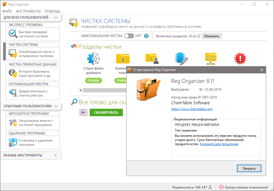Click the 'Кликните для продления' renewal link

coord(219,144)
